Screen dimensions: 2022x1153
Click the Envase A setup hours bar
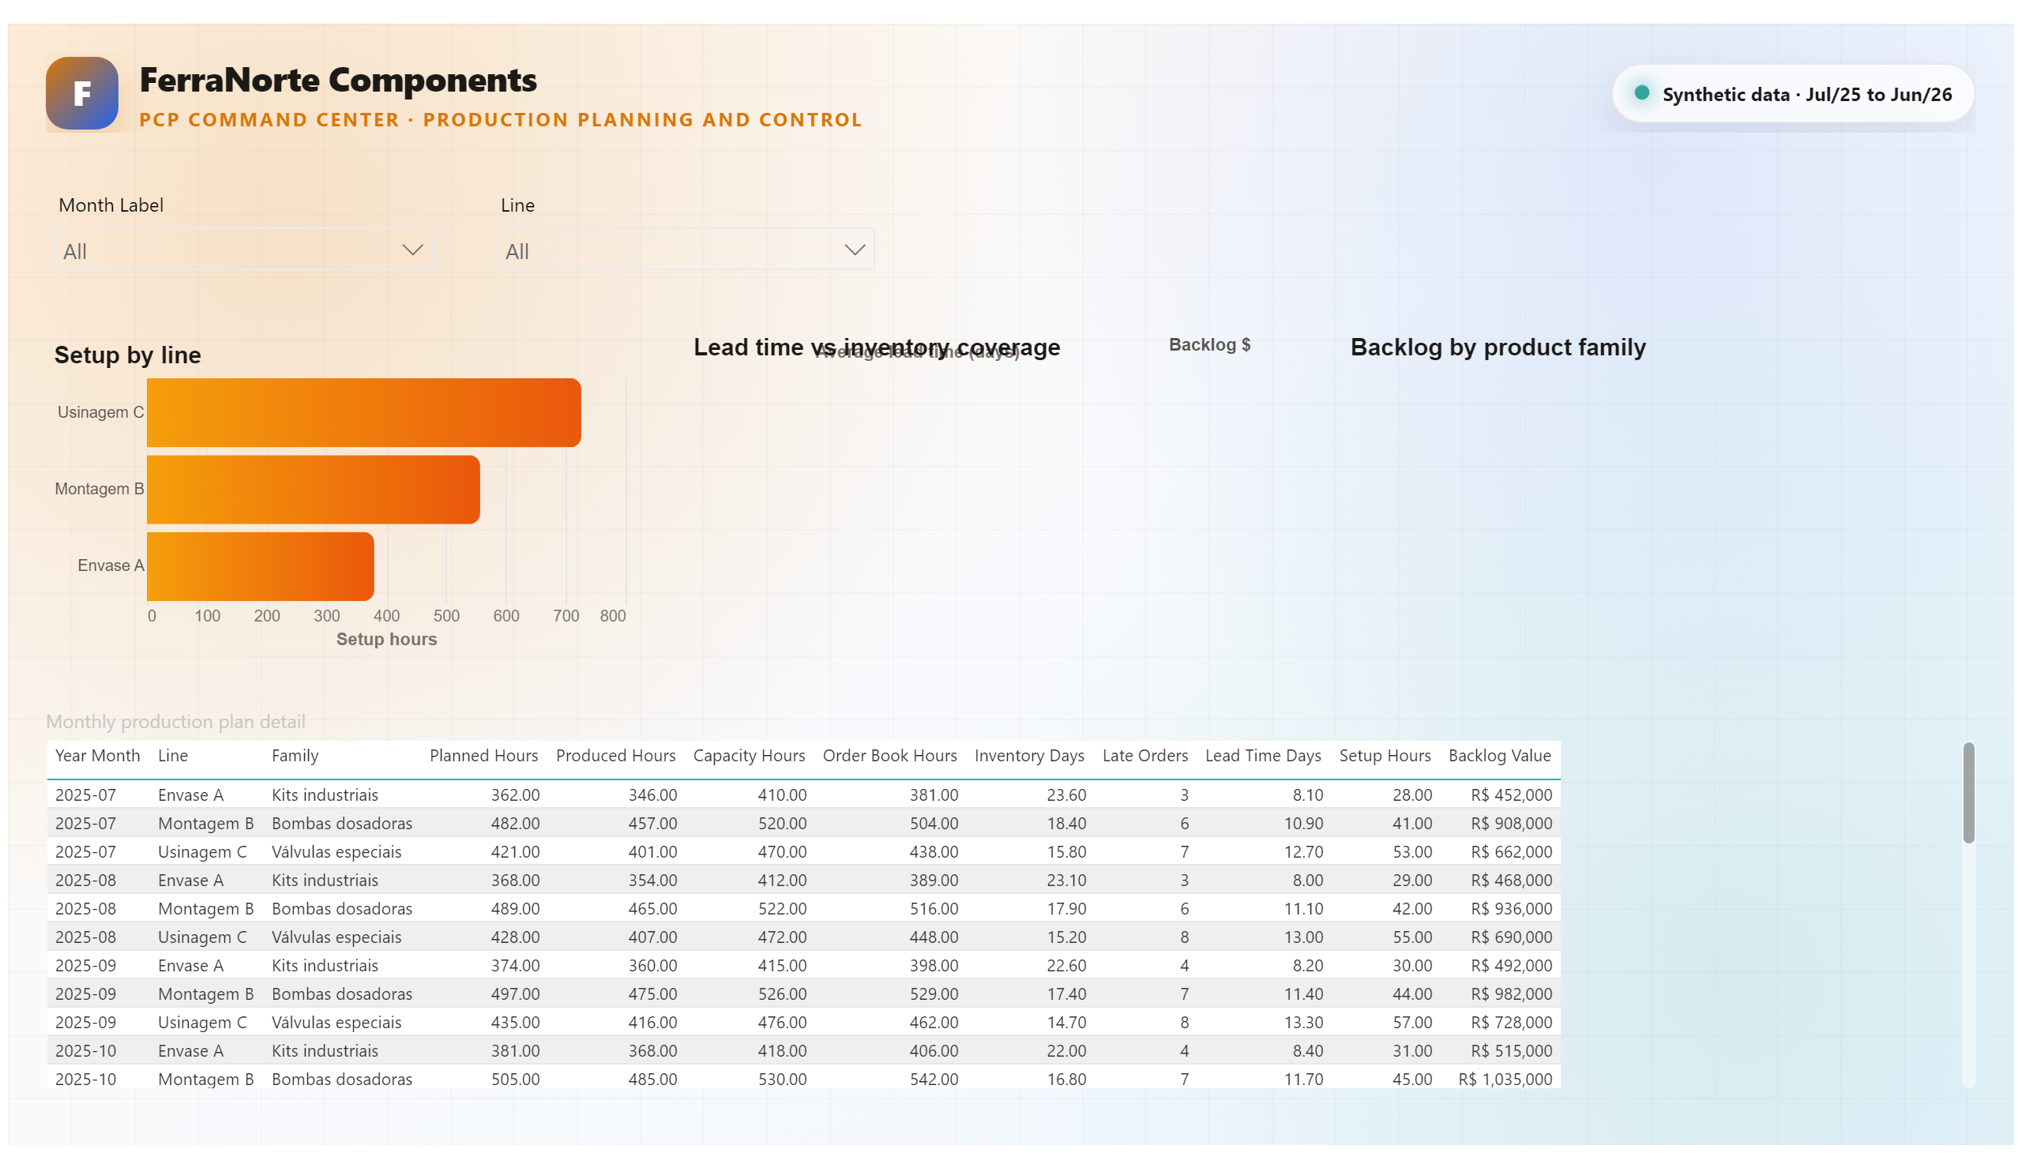[261, 566]
